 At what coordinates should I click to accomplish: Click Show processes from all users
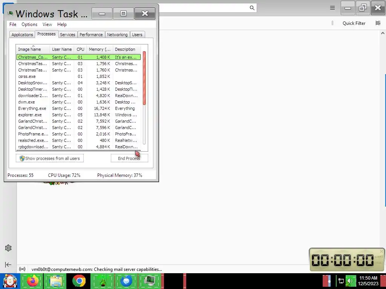click(50, 158)
